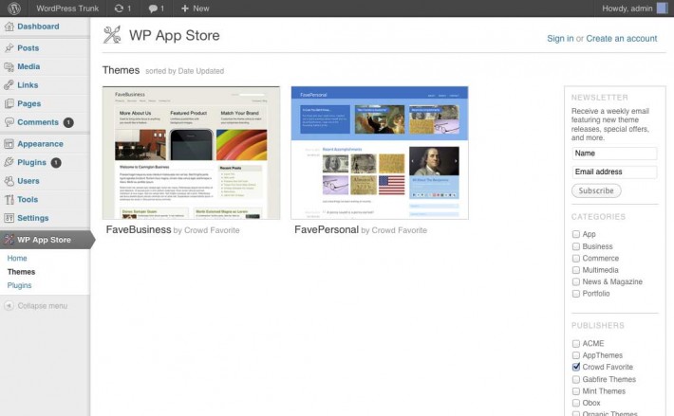The width and height of the screenshot is (674, 416).
Task: Click the Collapse menu label
Action: click(43, 306)
